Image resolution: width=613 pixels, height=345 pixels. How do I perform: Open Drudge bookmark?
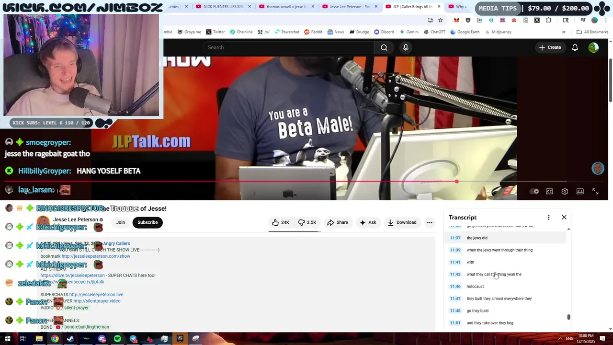(x=359, y=32)
